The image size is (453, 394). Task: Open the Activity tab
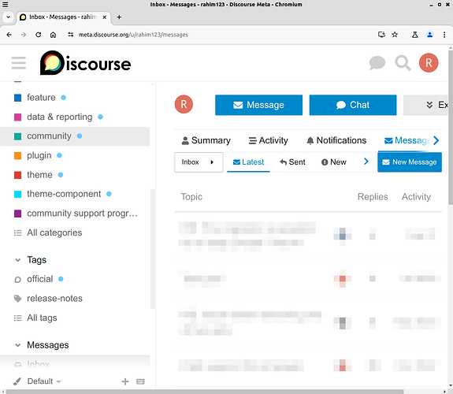click(x=269, y=140)
